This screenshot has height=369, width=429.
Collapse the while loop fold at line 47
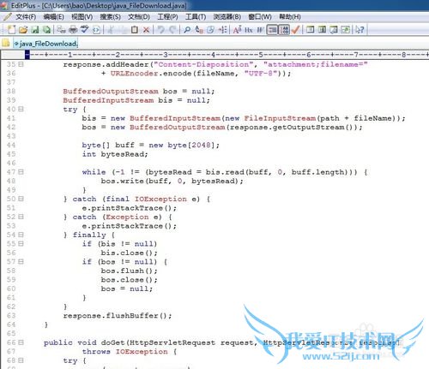[x=21, y=172]
